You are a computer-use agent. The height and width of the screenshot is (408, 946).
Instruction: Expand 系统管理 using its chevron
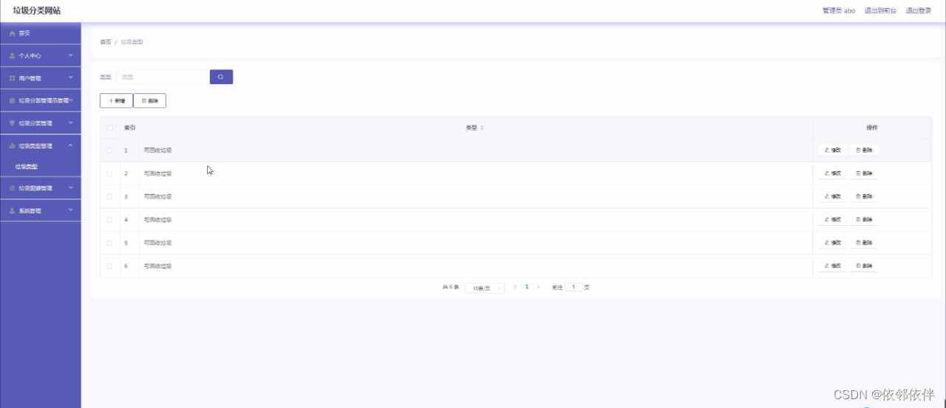[x=71, y=211]
